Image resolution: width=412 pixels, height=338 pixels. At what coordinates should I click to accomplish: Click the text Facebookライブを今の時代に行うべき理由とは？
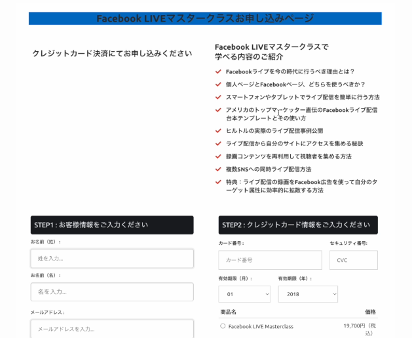[x=290, y=72]
